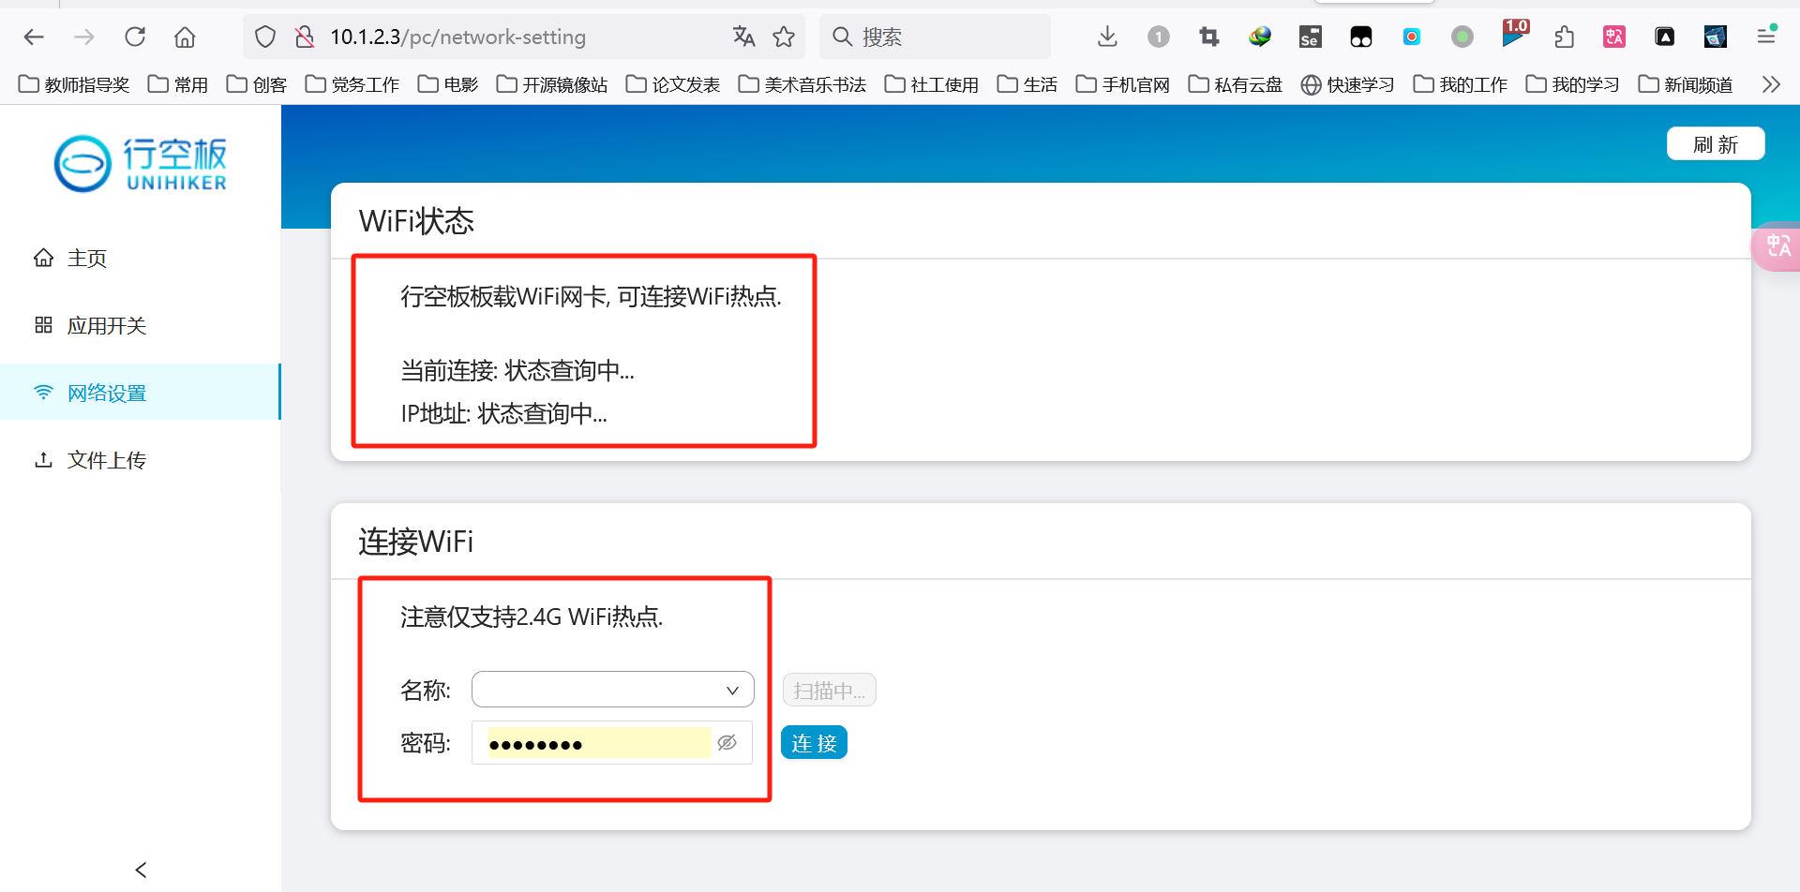The height and width of the screenshot is (892, 1800).
Task: Open the 我的学习 bookmark folder
Action: click(1573, 84)
